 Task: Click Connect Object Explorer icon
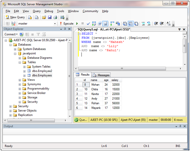(21, 34)
